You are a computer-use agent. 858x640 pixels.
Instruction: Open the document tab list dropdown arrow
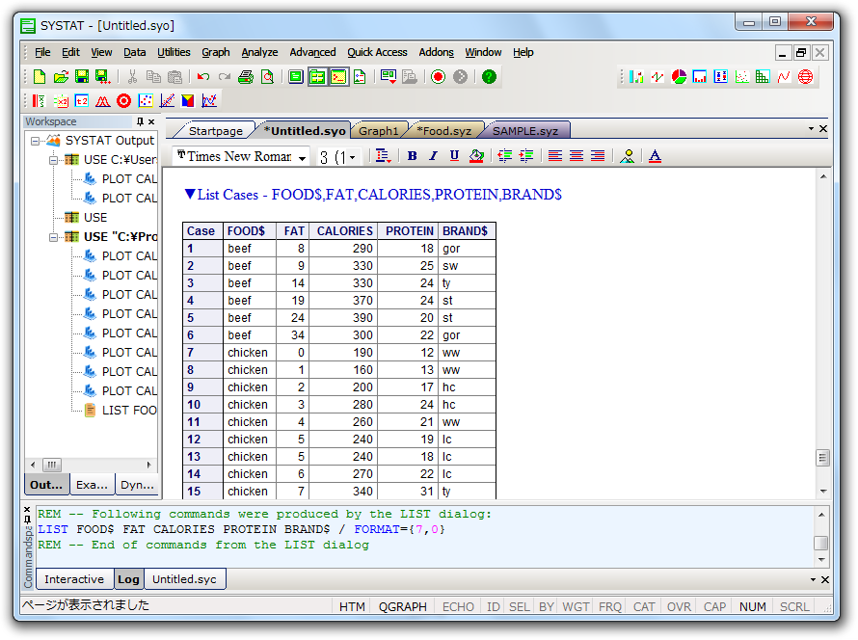811,128
